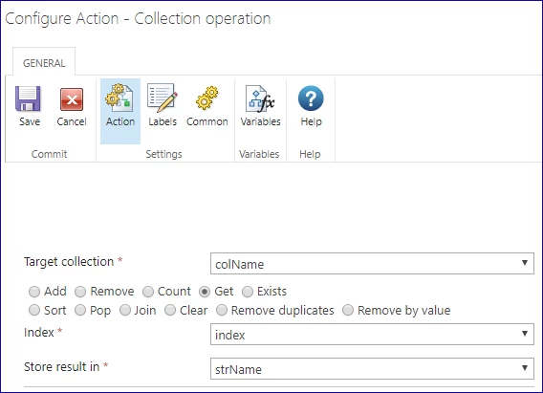Screen dimensions: 543x393
Task: Choose Remove by value option
Action: 348,310
